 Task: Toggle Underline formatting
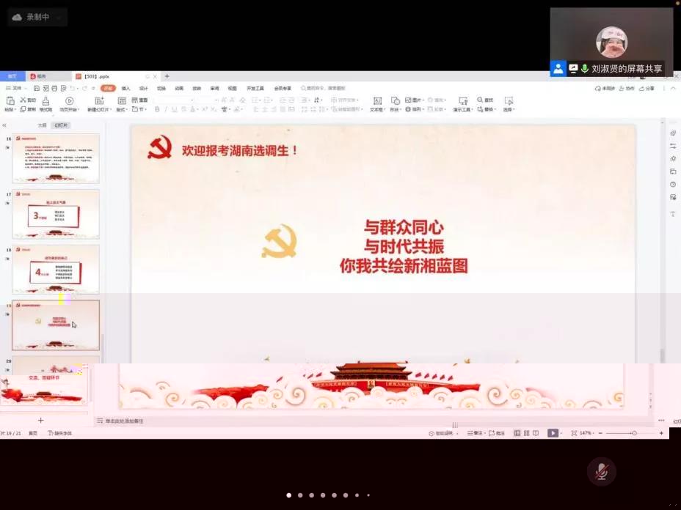pos(175,109)
